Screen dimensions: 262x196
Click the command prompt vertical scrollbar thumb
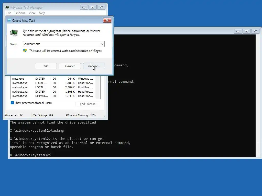[258, 147]
